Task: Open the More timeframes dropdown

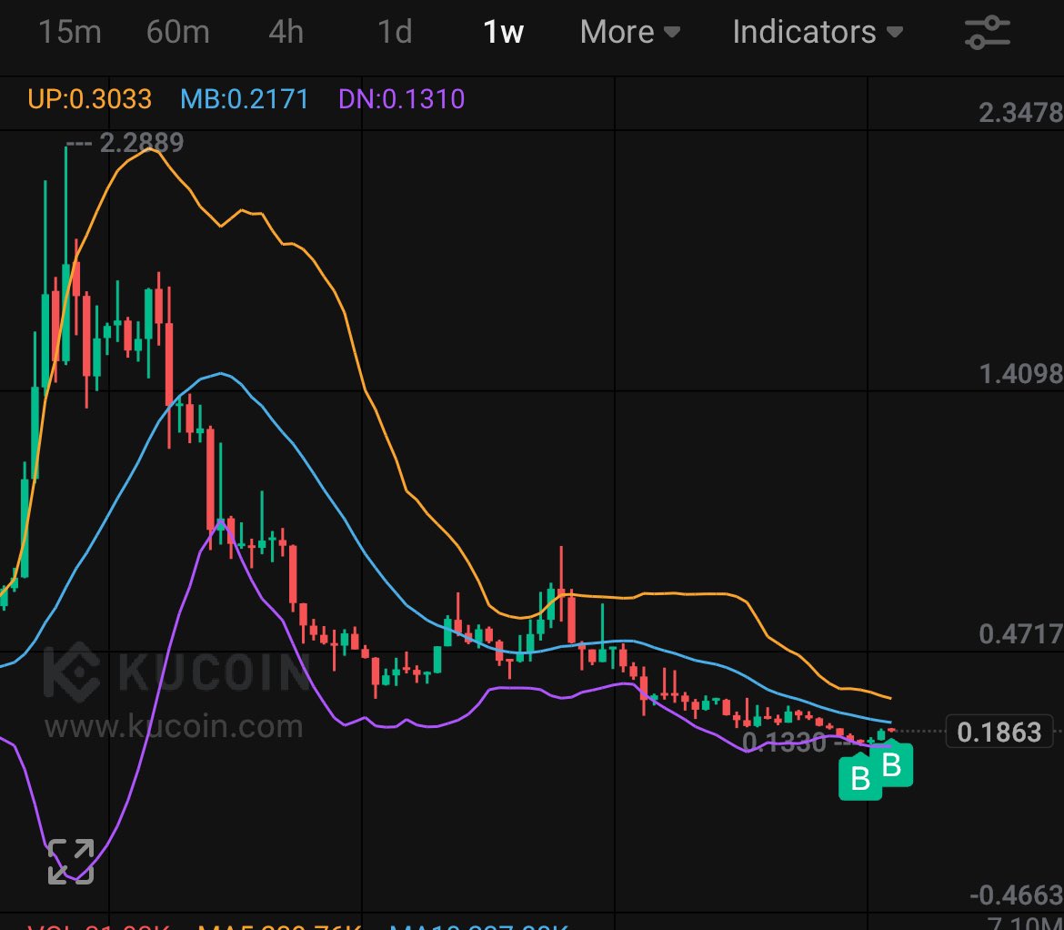Action: pos(629,32)
